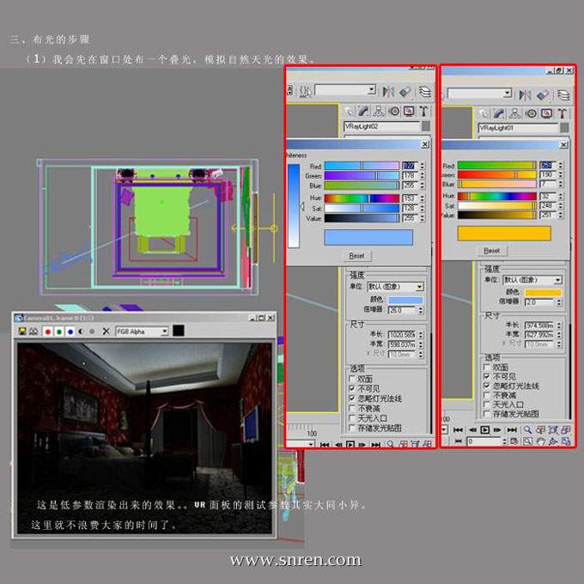The height and width of the screenshot is (584, 584).
Task: Click Hue value spinner in VRayLight01 color dialog
Action: click(560, 196)
